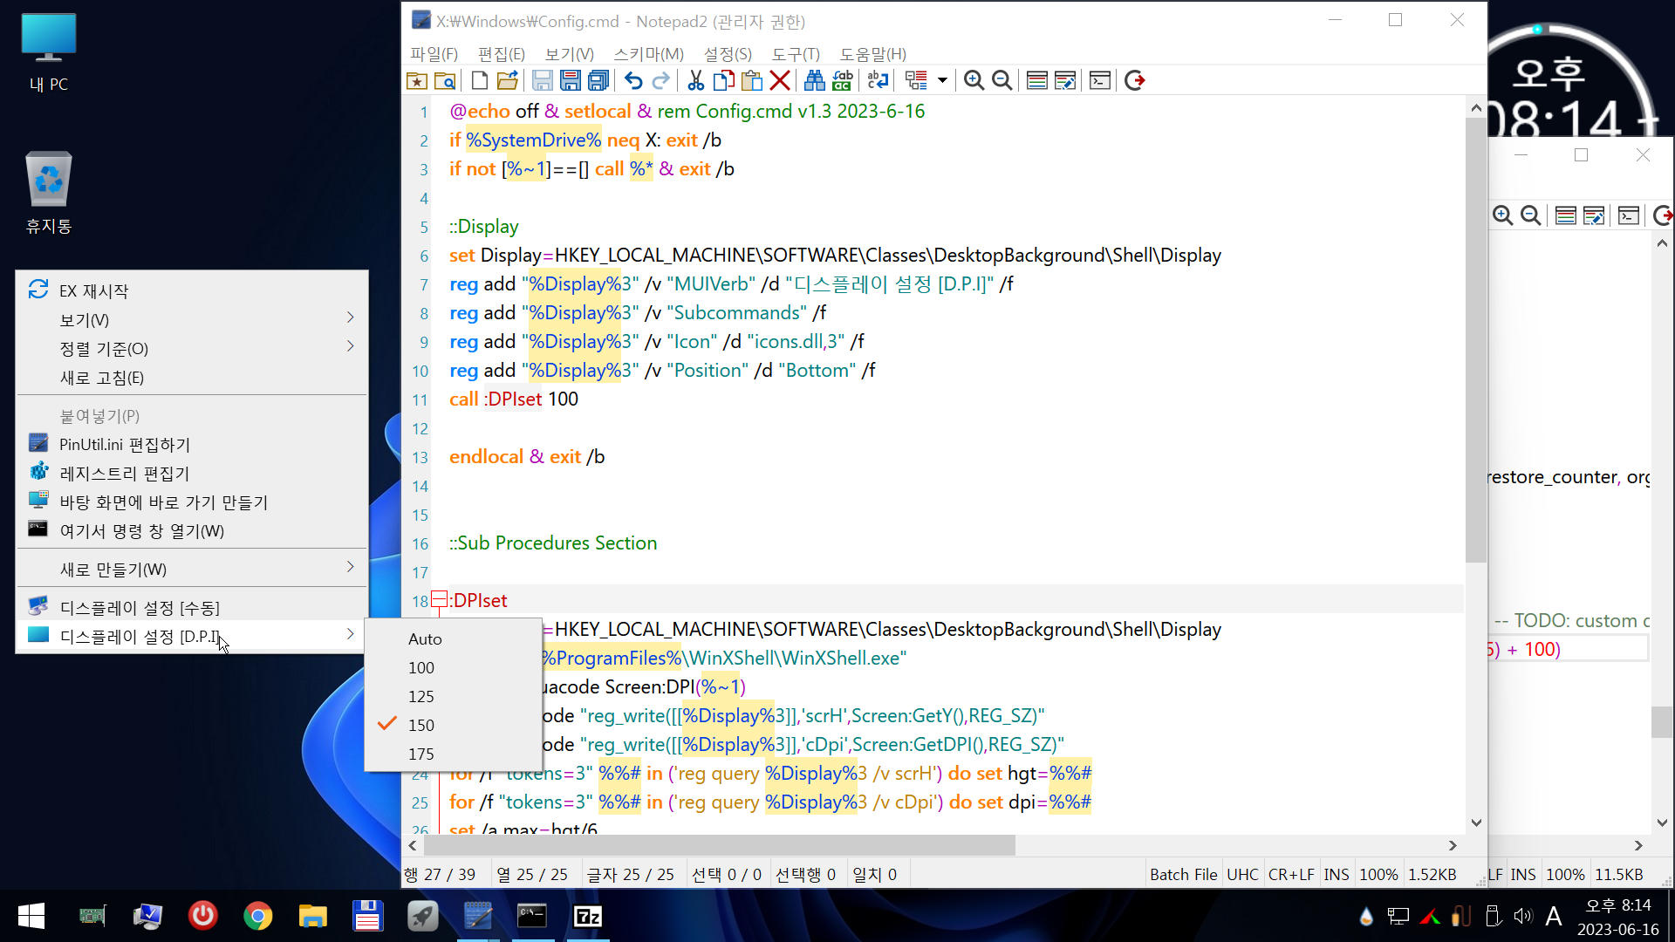The width and height of the screenshot is (1675, 942).
Task: Click the grayed Save disk icon
Action: point(542,81)
